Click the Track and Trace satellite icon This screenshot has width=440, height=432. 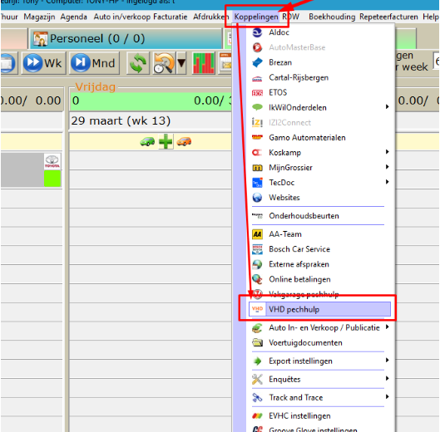pyautogui.click(x=257, y=397)
